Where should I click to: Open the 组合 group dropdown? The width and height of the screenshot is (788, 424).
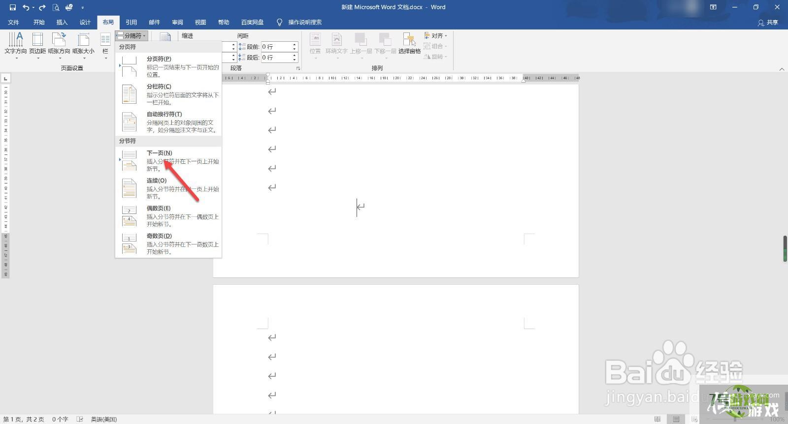(435, 46)
